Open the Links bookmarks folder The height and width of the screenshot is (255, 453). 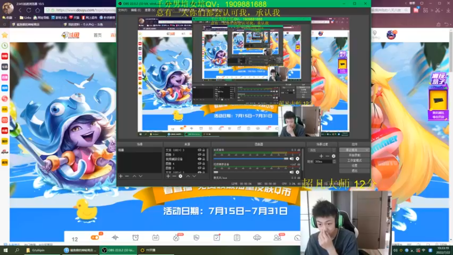pos(25,18)
